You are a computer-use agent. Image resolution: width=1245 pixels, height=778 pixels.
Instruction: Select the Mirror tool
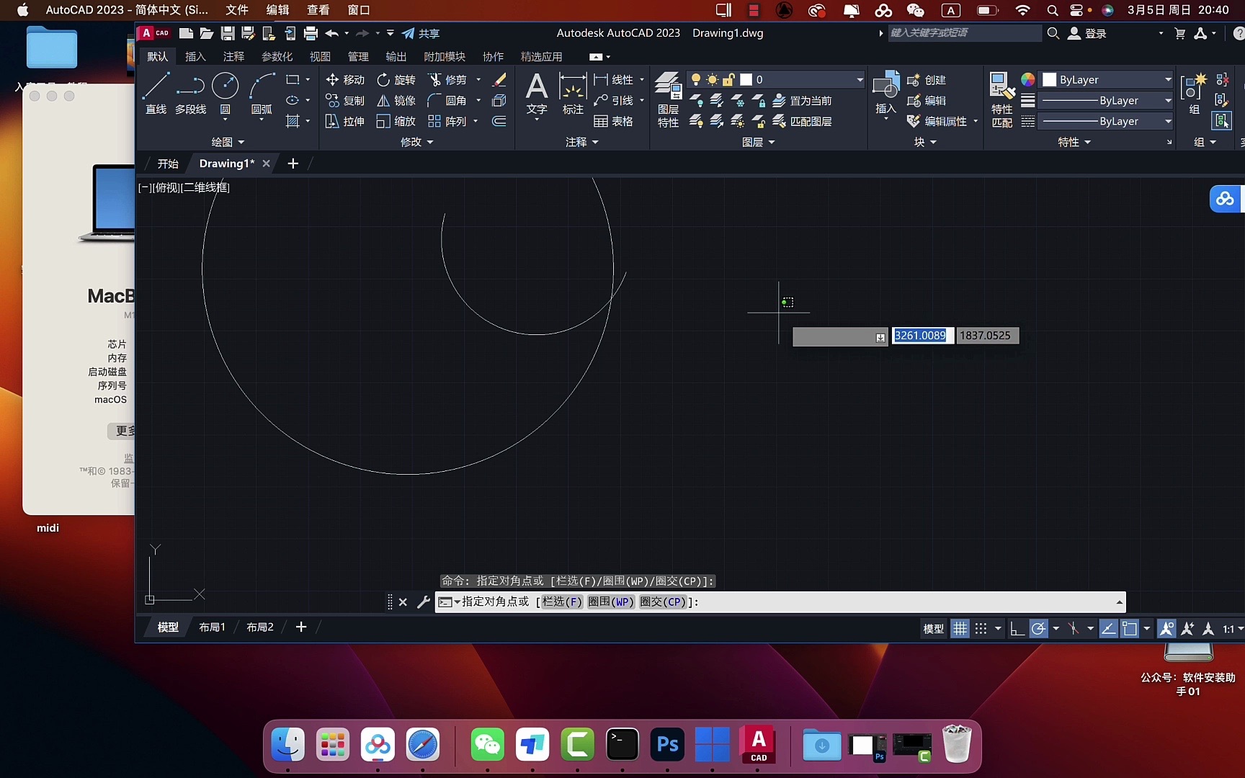click(x=396, y=101)
